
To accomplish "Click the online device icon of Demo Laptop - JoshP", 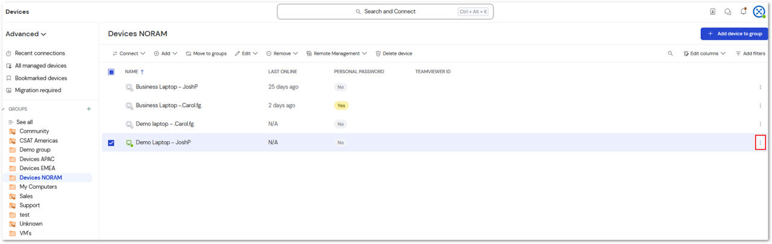I will [x=129, y=143].
